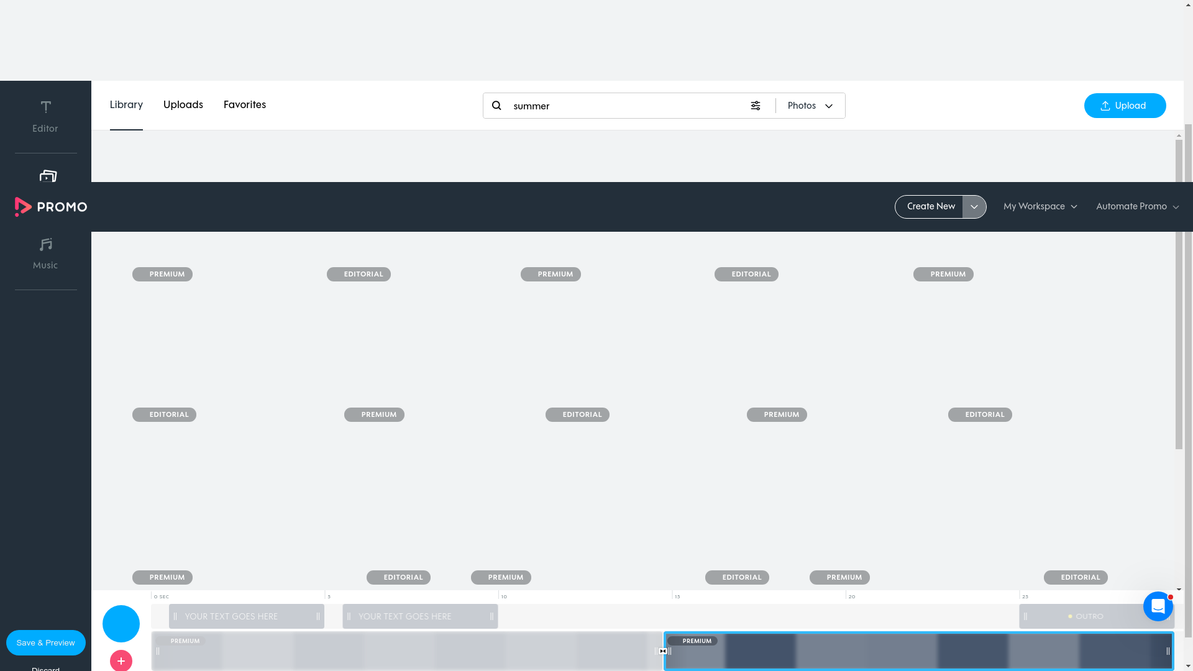1193x671 pixels.
Task: Click right handle of first text block
Action: point(318,616)
